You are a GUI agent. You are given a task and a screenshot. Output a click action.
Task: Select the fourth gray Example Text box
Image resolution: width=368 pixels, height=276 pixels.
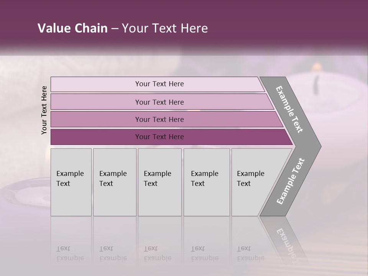click(x=206, y=182)
